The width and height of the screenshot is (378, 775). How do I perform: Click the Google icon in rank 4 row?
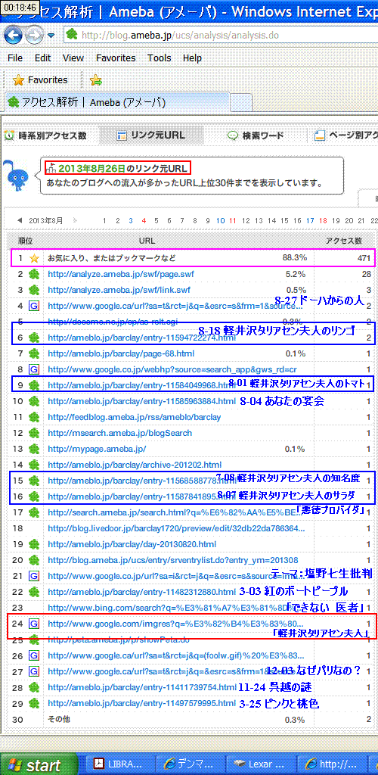point(34,306)
